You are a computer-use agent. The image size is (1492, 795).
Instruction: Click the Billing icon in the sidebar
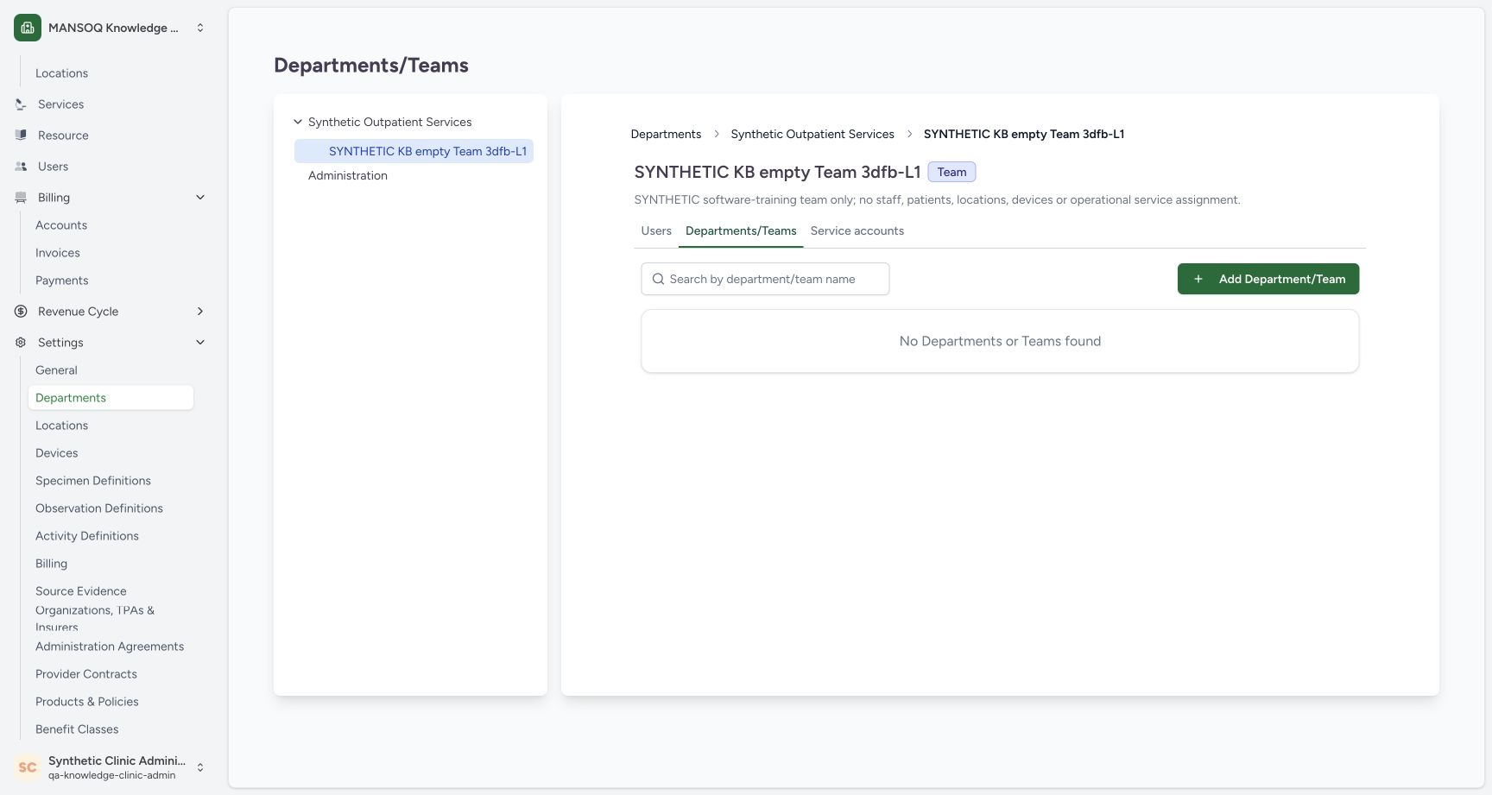point(21,198)
